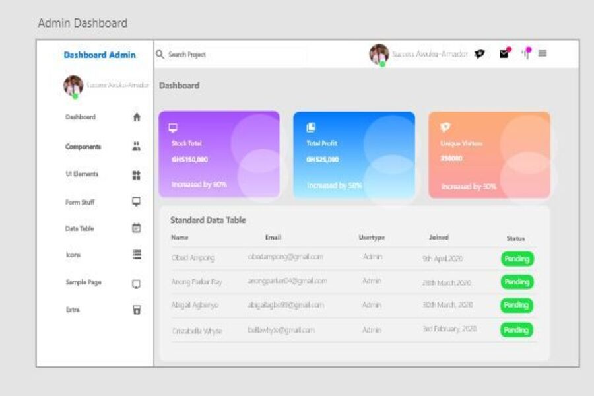Screen dimensions: 594x396
Task: Open the hamburger menu in top bar
Action: [x=543, y=53]
